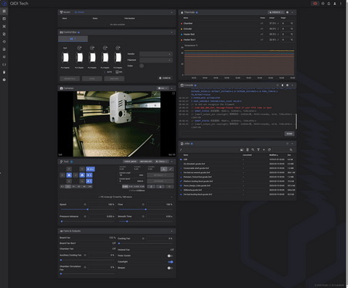
Task: Open the filter icon in Jobs toolbar
Action: [x=258, y=150]
